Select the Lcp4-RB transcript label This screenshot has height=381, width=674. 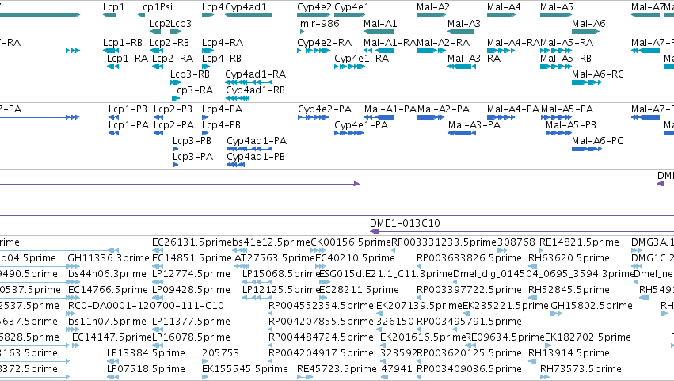(222, 58)
